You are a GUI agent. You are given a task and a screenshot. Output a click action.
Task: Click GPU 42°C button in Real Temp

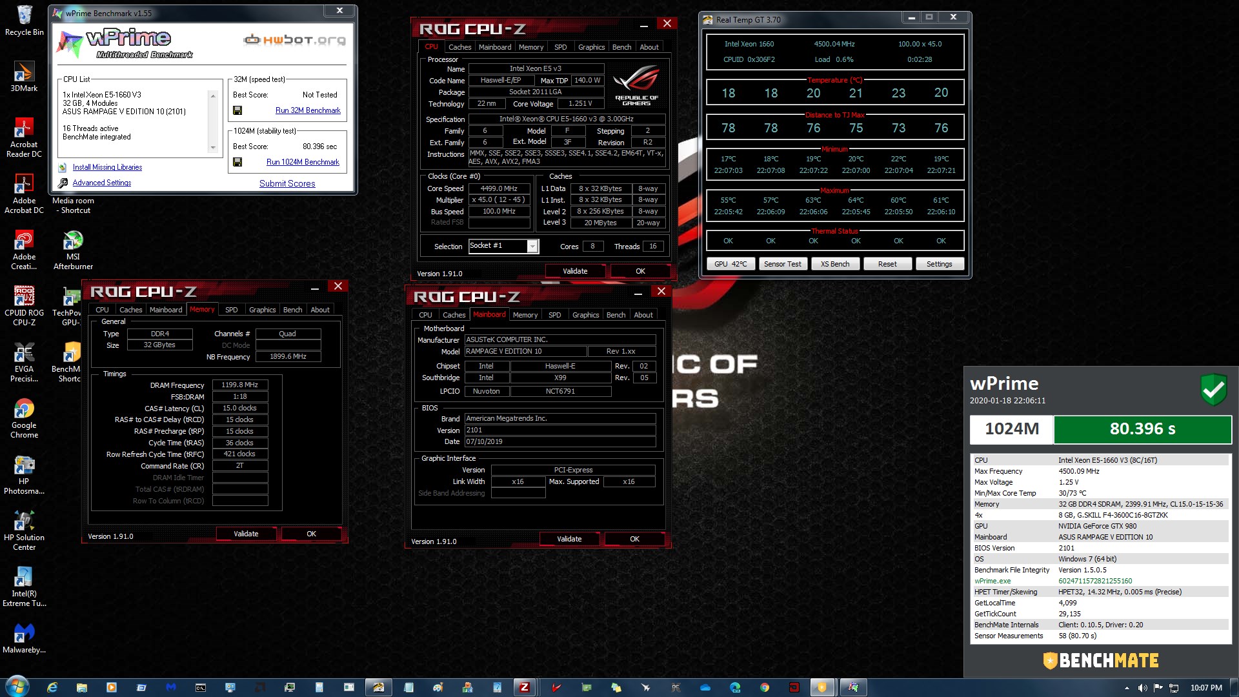coord(730,264)
